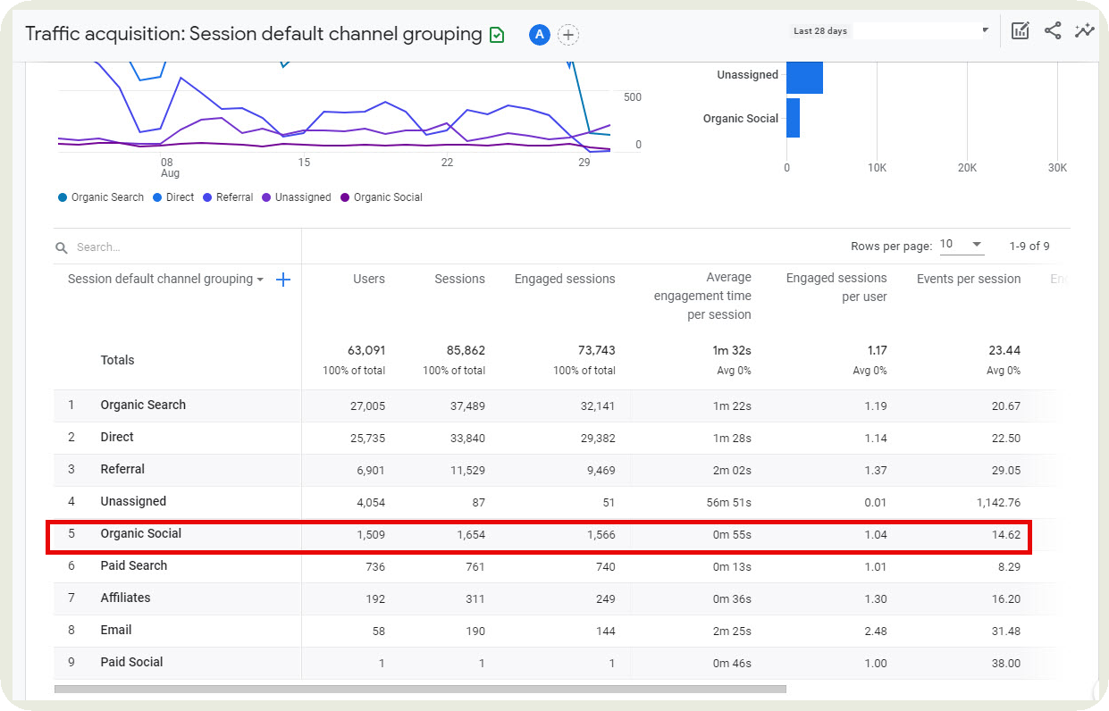
Task: Open Analytics Intelligence insights
Action: pyautogui.click(x=1084, y=29)
